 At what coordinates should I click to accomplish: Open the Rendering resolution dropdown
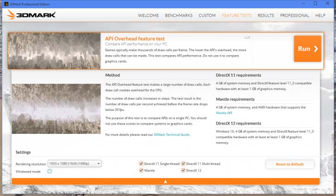point(75,164)
